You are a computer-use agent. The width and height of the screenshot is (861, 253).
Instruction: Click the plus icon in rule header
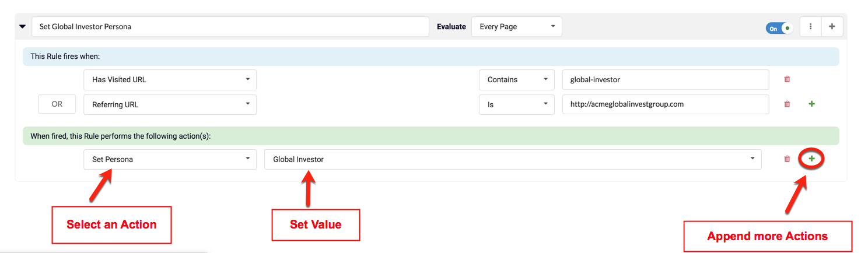pos(832,27)
